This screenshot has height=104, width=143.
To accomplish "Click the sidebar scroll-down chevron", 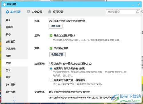I will [14, 101].
